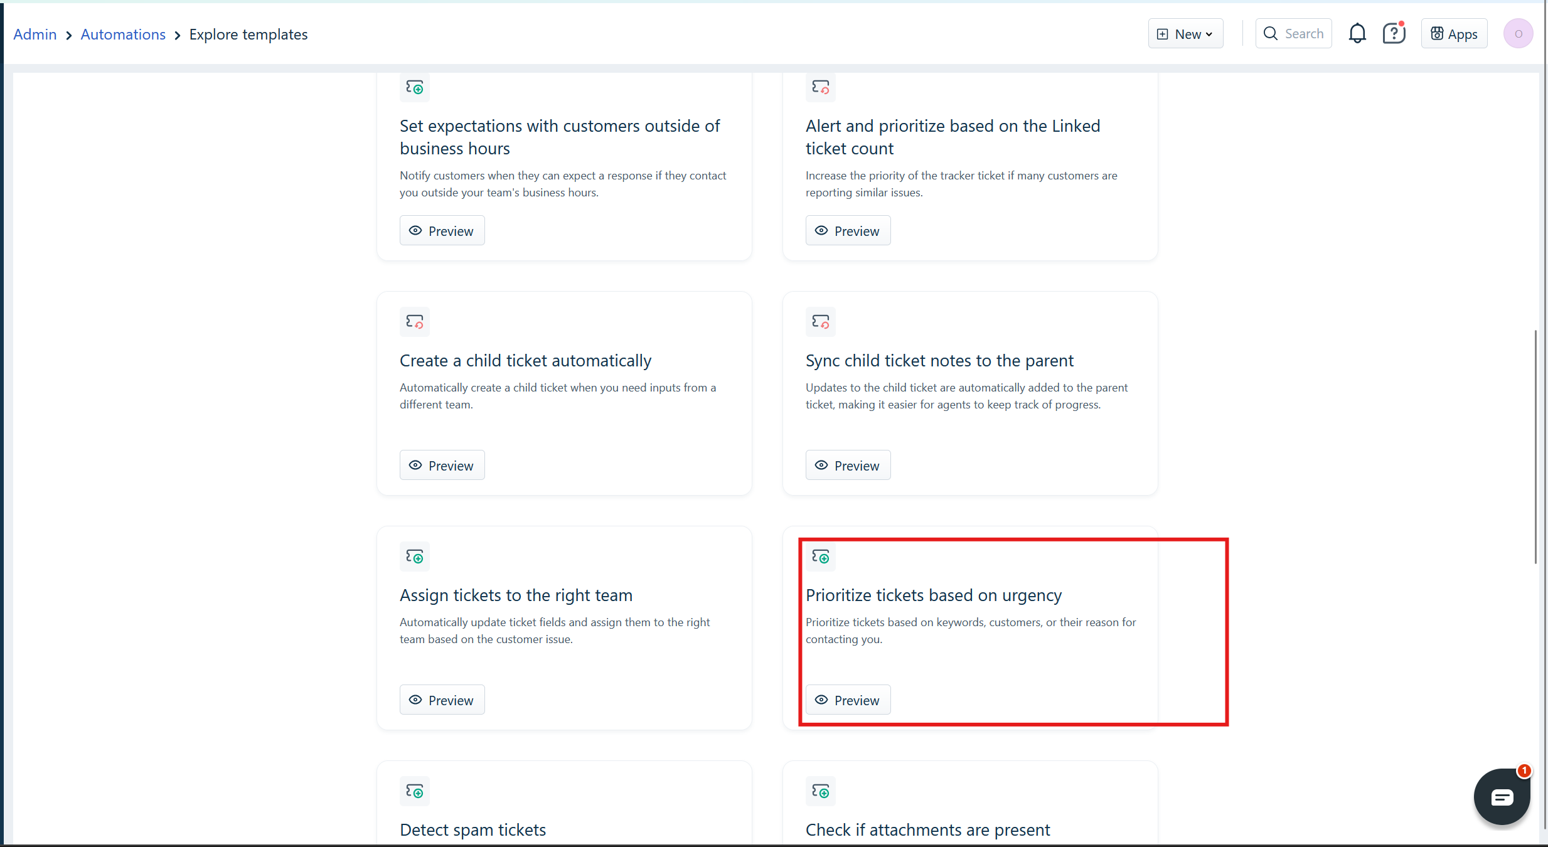Screen dimensions: 1548x847
Task: Click Alert and prioritize Linked ticket count title
Action: tap(953, 137)
